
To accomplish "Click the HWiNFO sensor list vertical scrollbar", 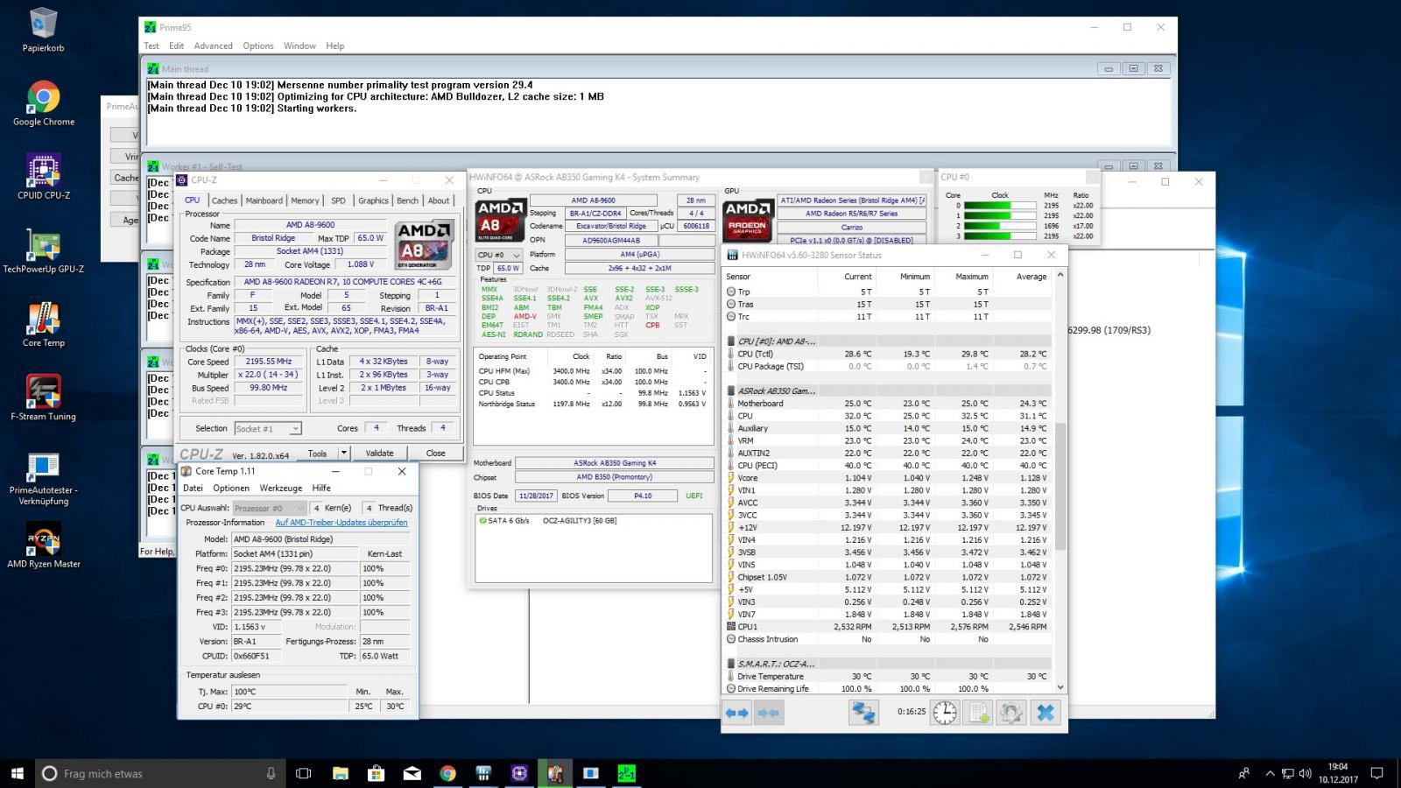I will click(x=1060, y=486).
